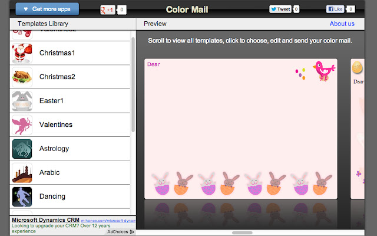Click the Tweet count bubble
The width and height of the screenshot is (377, 236).
(296, 9)
